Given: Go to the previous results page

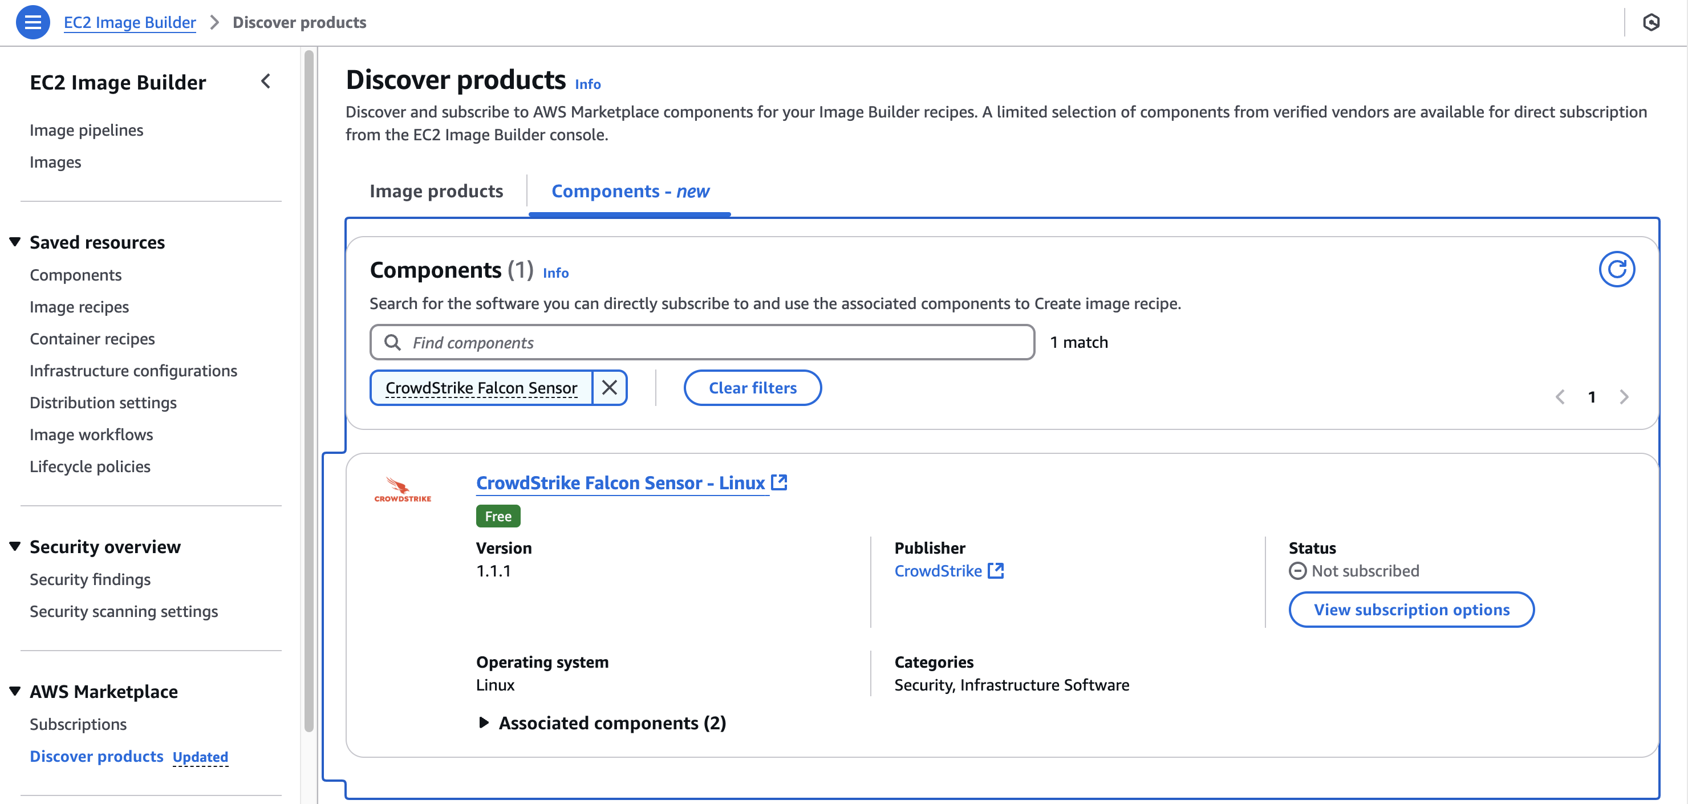Looking at the screenshot, I should coord(1560,397).
